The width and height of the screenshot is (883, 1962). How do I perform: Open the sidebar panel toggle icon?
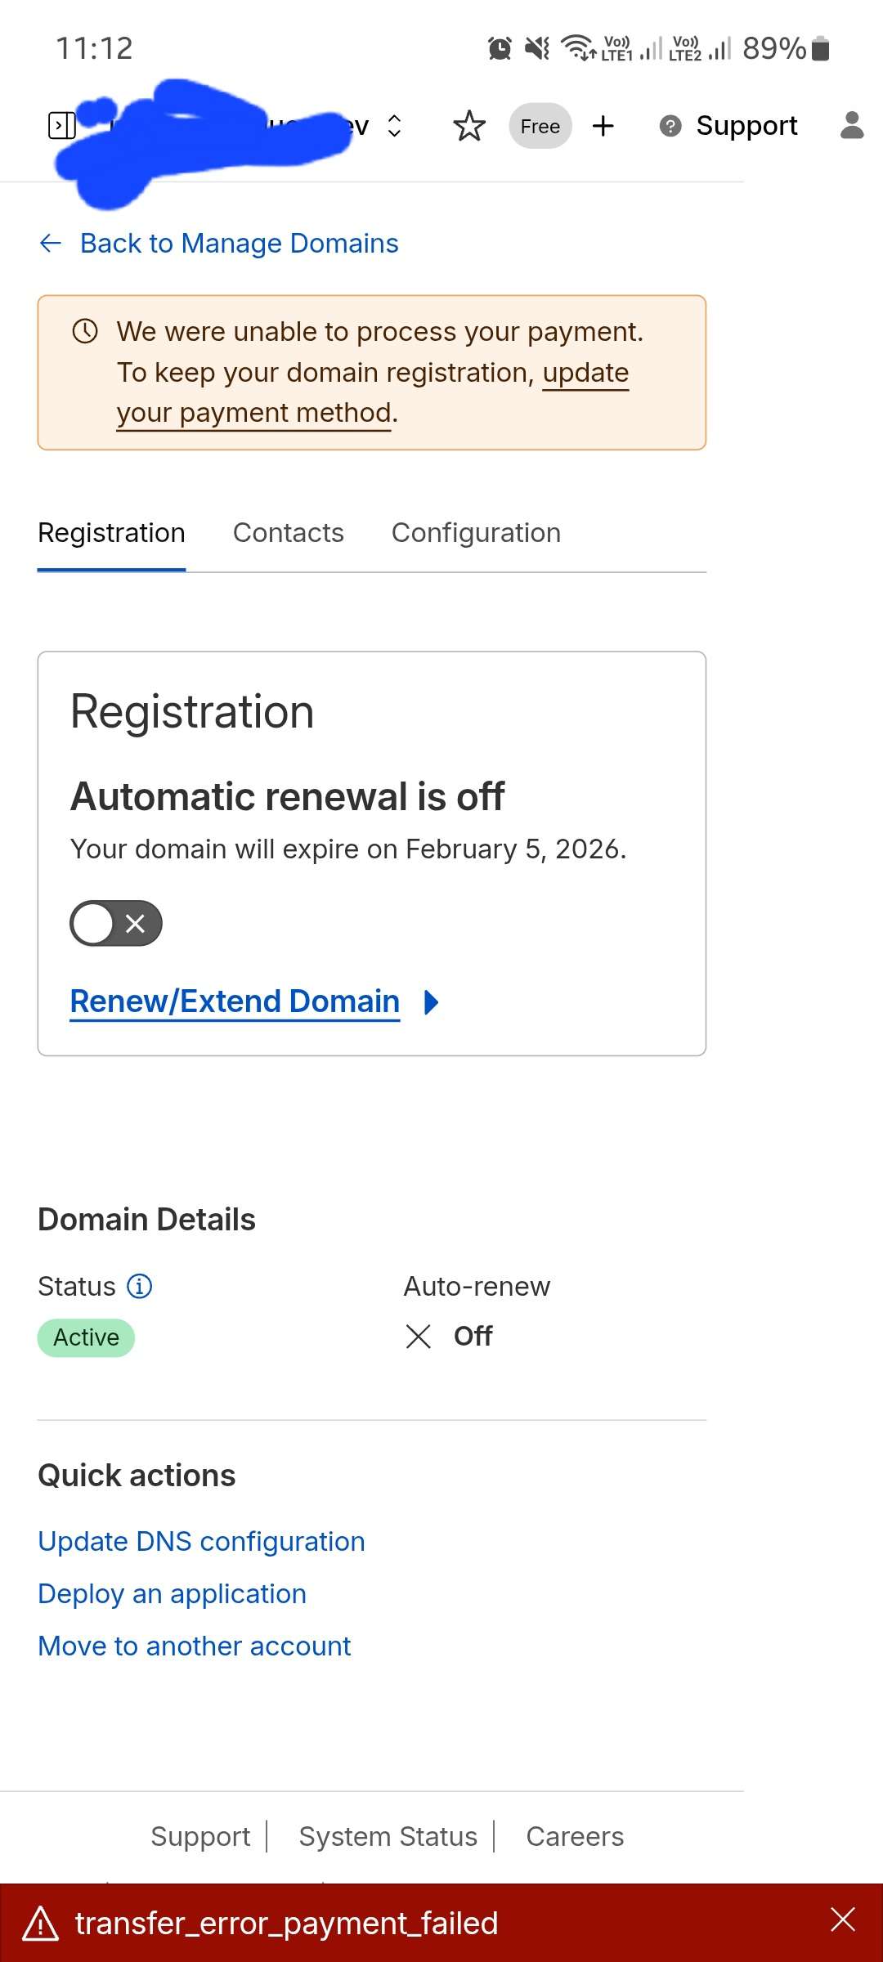click(x=62, y=126)
